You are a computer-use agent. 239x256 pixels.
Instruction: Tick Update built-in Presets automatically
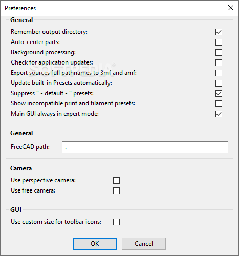tap(219, 83)
